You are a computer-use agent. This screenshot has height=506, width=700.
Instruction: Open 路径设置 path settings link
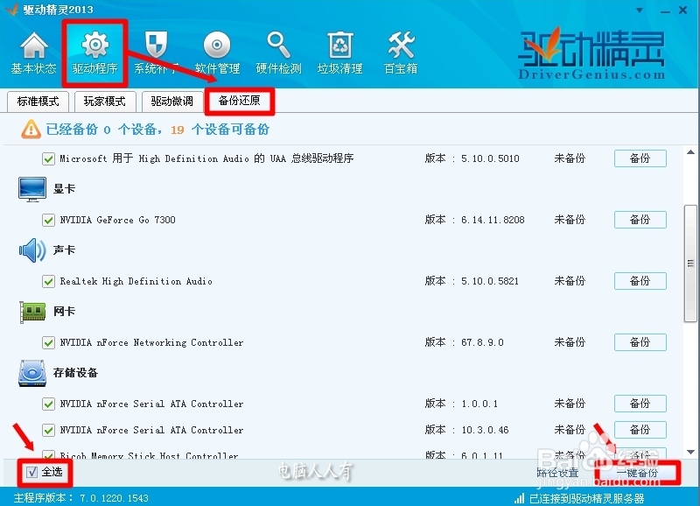(557, 473)
